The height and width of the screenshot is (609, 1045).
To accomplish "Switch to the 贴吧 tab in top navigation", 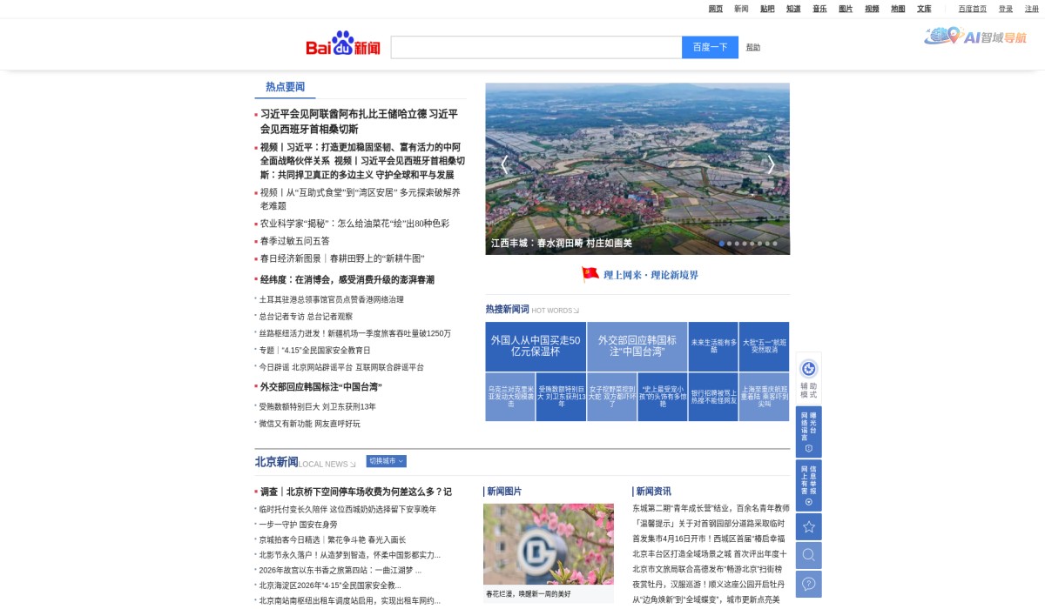I will (x=768, y=8).
